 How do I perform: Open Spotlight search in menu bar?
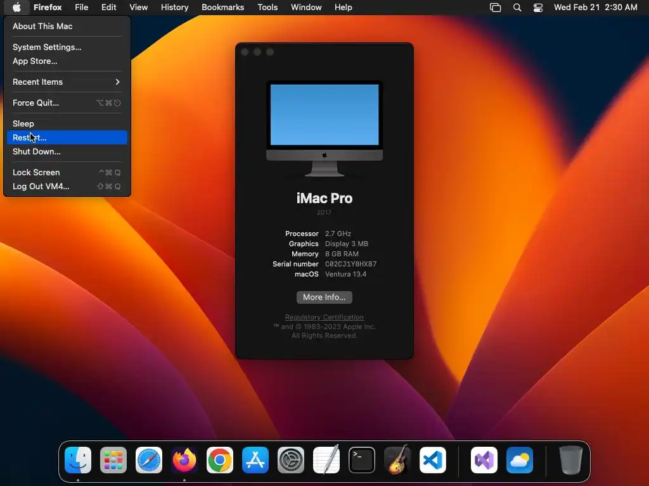(517, 8)
